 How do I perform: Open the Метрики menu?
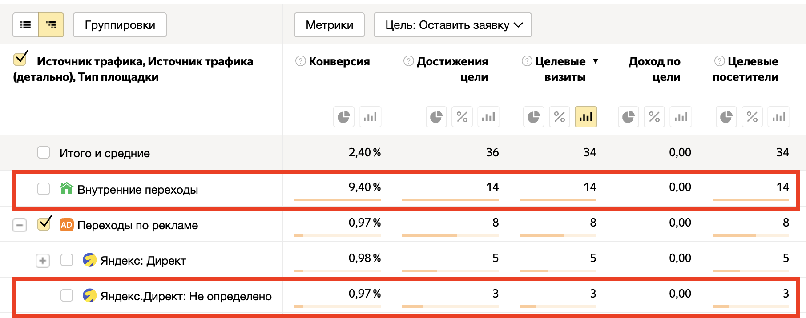329,25
